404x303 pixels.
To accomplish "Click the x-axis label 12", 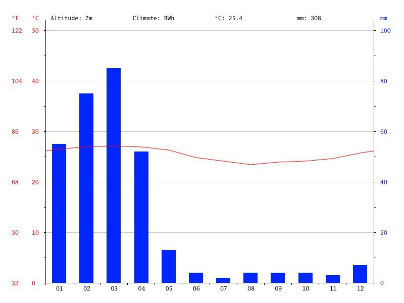I will pyautogui.click(x=361, y=289).
